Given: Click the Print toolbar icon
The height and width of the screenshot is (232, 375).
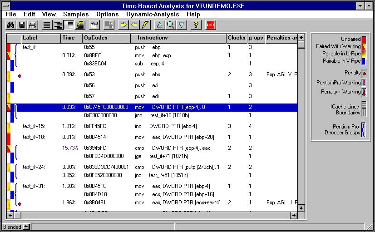Looking at the screenshot, I should pyautogui.click(x=33, y=25).
